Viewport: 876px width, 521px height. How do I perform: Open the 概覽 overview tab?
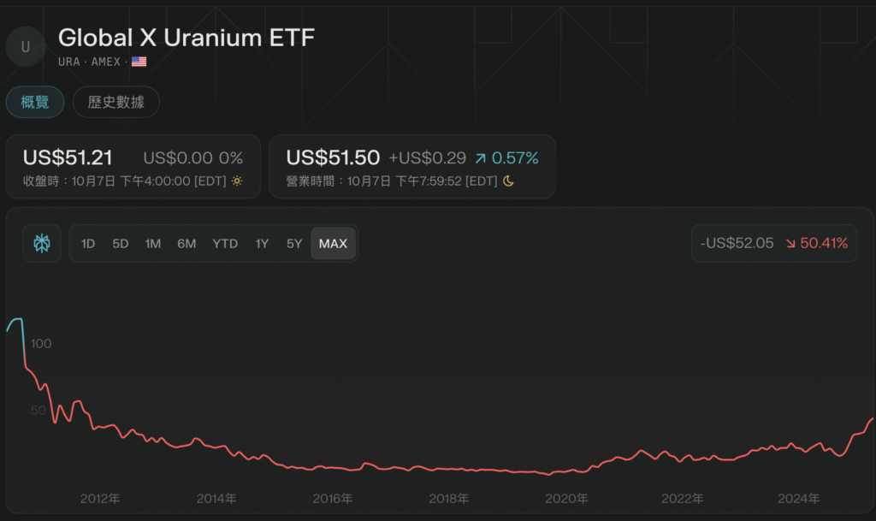[x=35, y=103]
